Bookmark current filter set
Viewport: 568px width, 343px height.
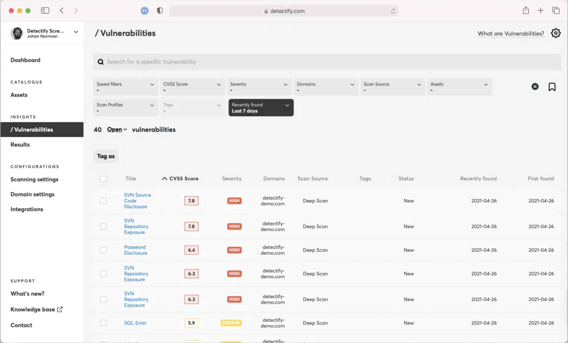coord(552,87)
